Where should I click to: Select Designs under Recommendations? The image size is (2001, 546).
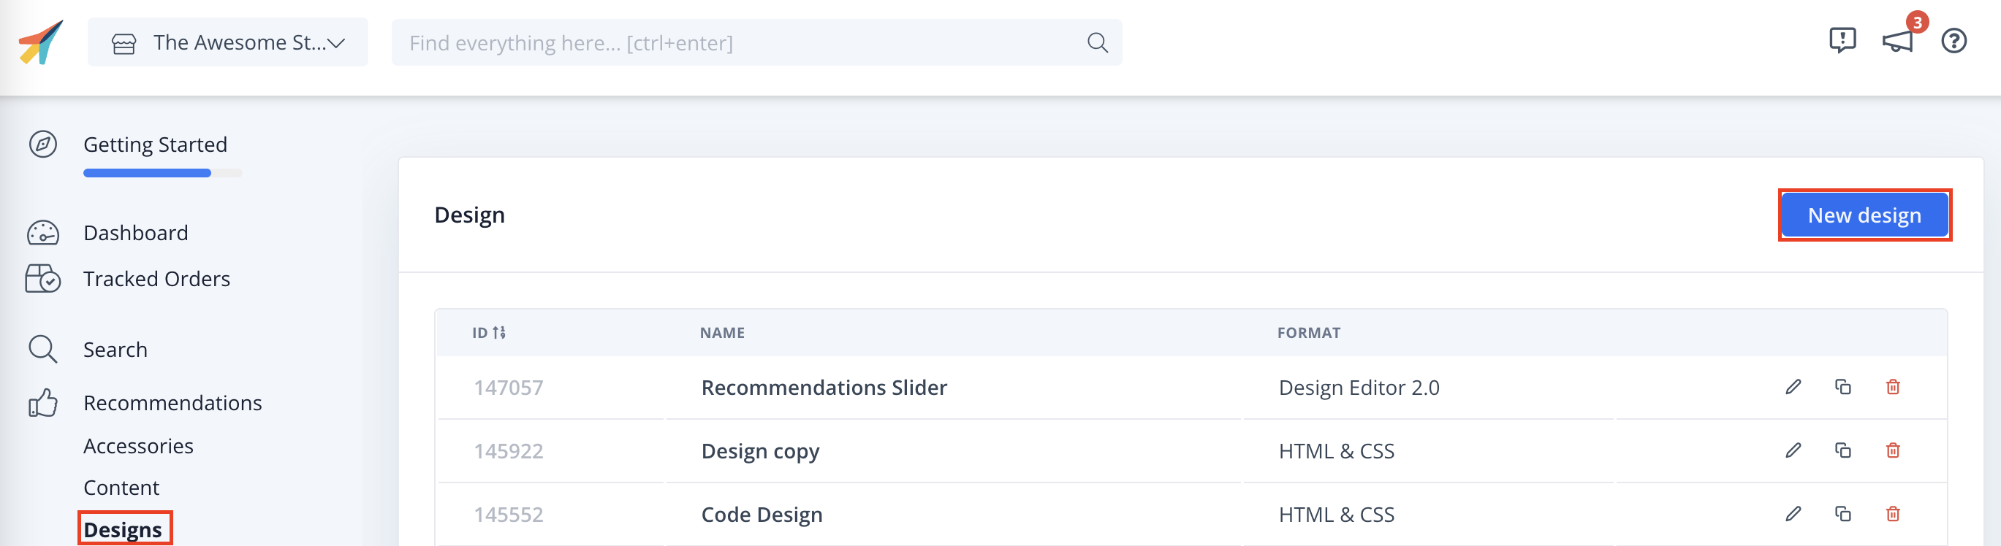[x=124, y=529]
